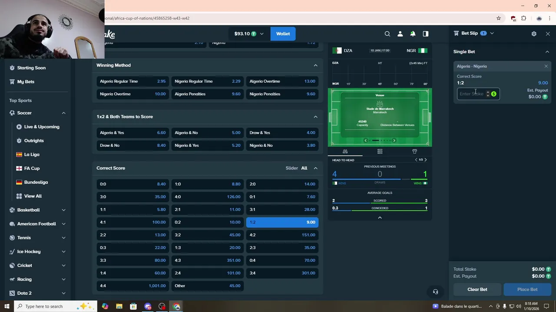Open the user profile icon
Screen dimensions: 556x312
(x=400, y=34)
